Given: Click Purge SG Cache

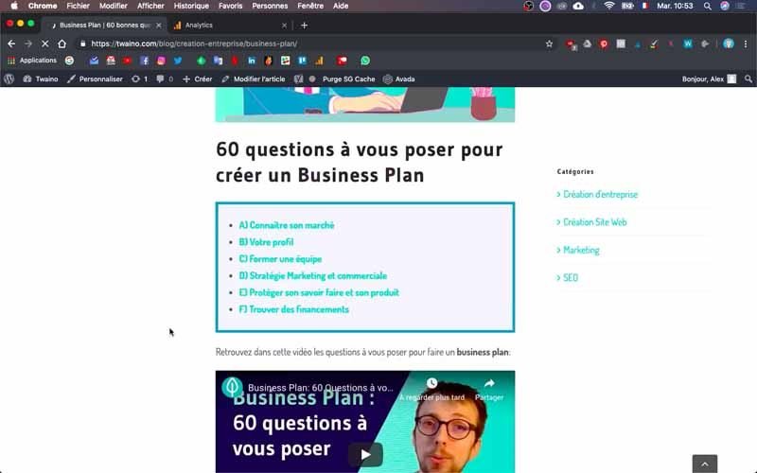Looking at the screenshot, I should (x=348, y=79).
